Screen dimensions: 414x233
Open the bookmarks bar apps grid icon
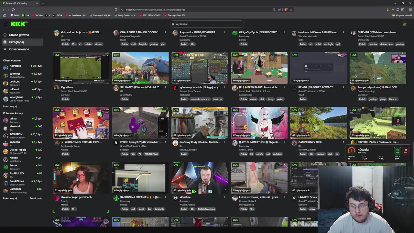tap(4, 15)
